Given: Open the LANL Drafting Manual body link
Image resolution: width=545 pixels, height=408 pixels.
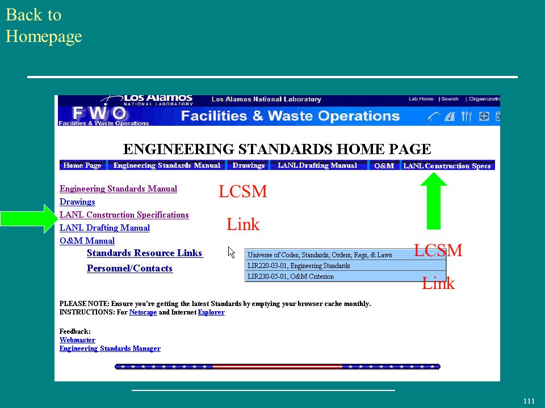Looking at the screenshot, I should (x=104, y=228).
